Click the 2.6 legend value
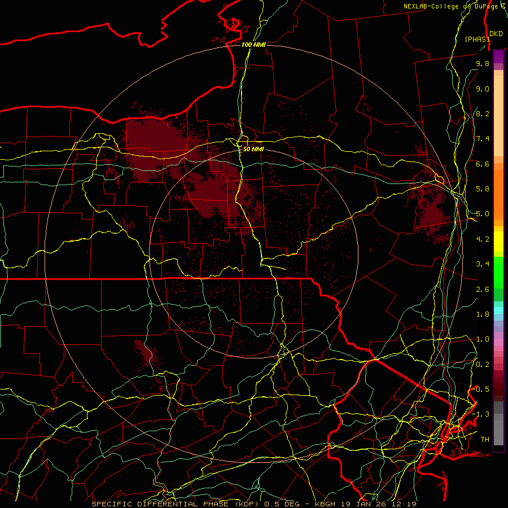The image size is (508, 508). (483, 290)
